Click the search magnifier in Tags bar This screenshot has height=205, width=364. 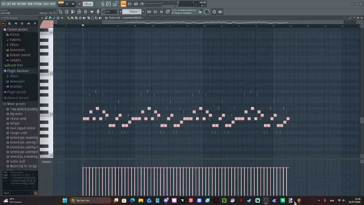coord(36,193)
